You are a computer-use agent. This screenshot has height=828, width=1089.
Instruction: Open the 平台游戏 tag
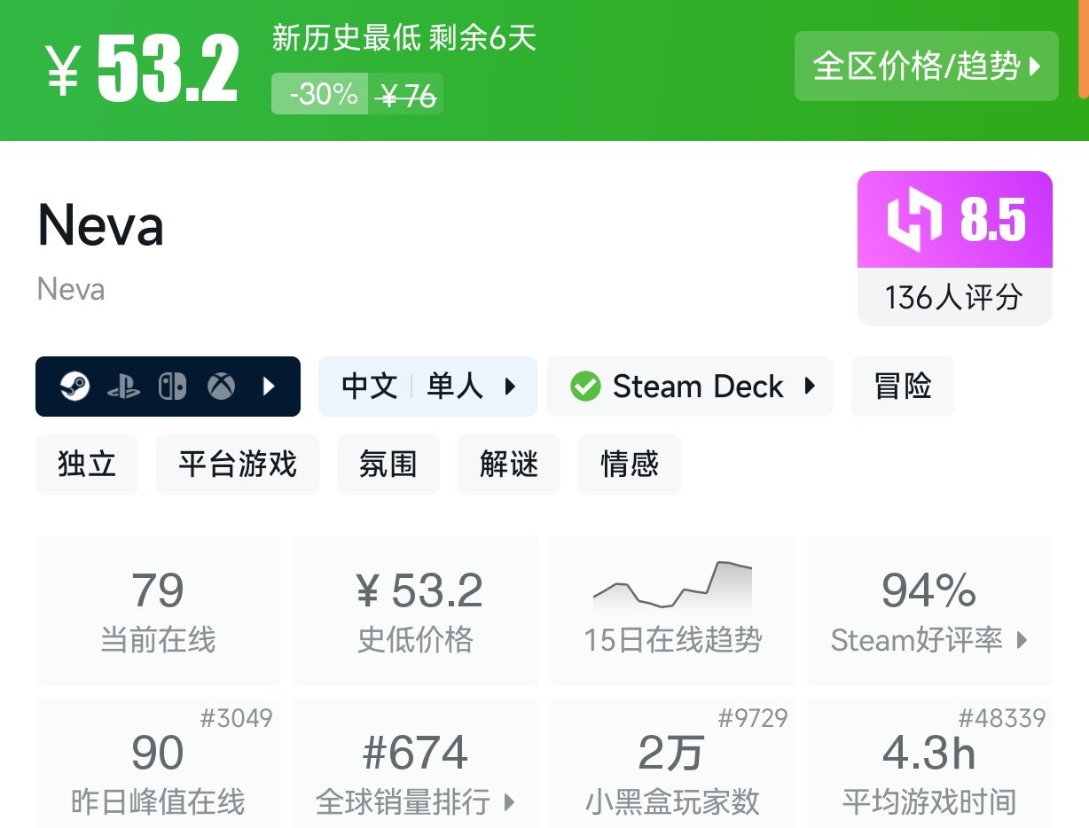coord(237,465)
